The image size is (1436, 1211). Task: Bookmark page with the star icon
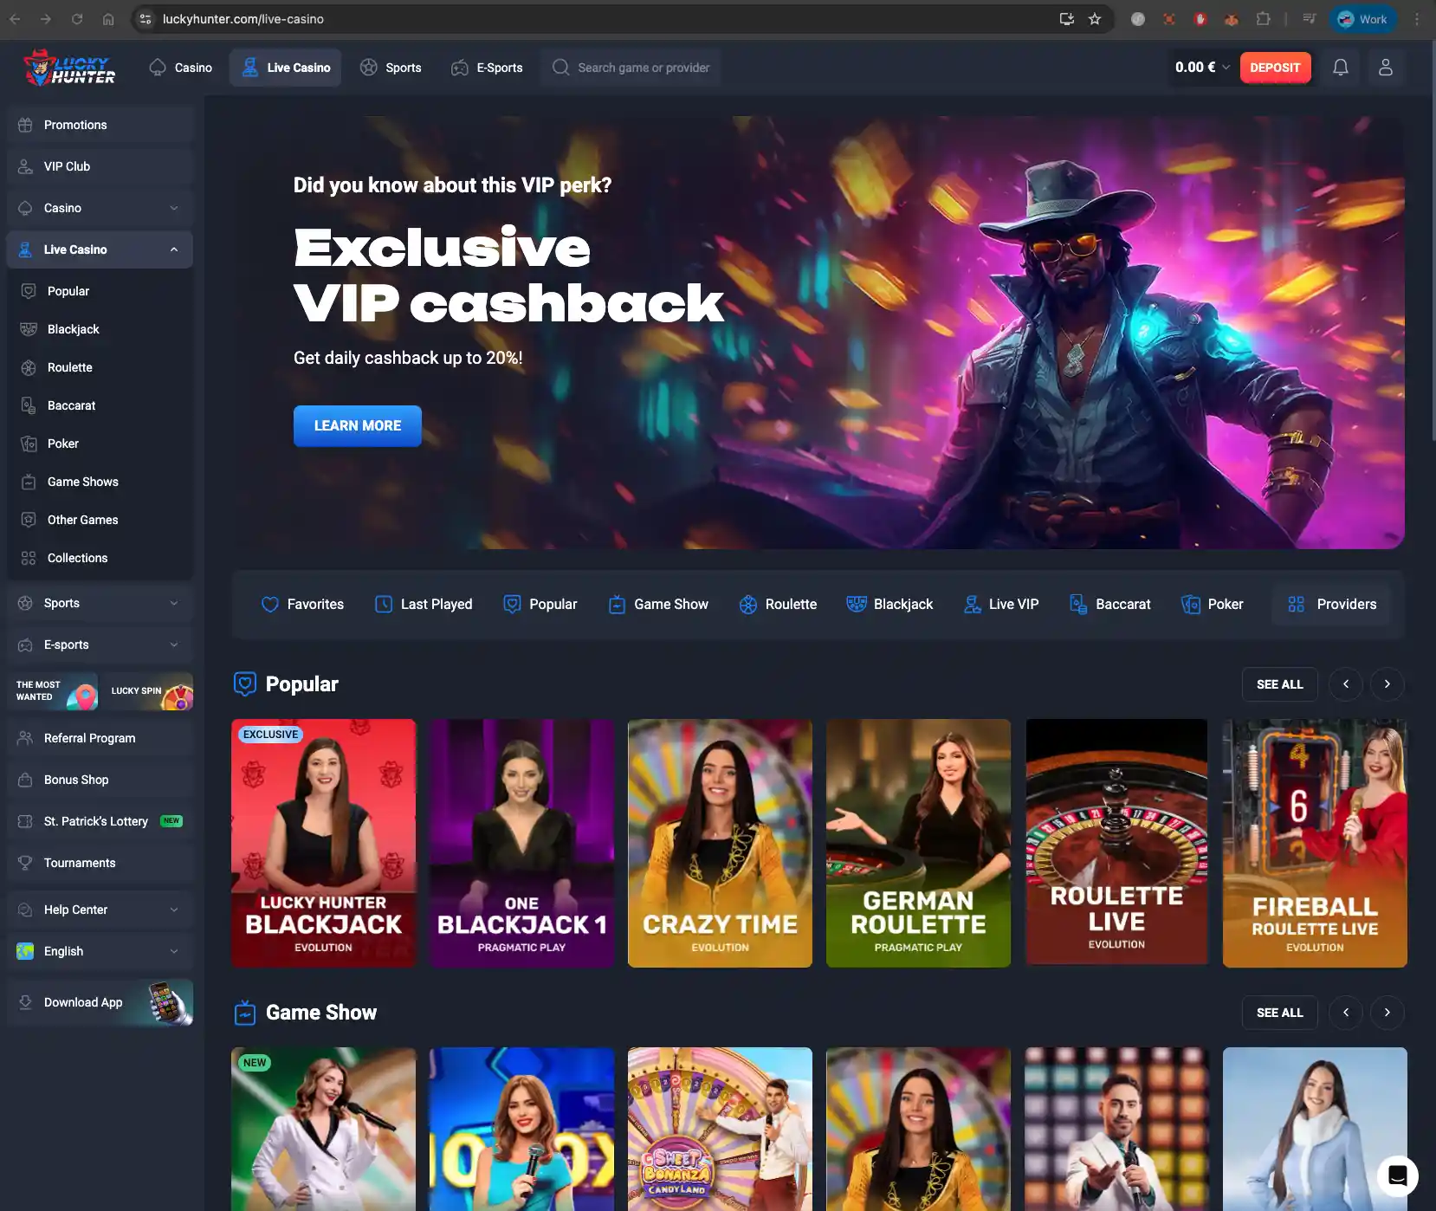coord(1095,19)
